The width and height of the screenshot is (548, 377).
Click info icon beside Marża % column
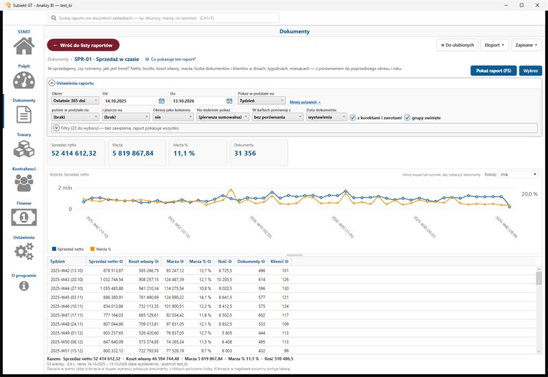tap(209, 262)
